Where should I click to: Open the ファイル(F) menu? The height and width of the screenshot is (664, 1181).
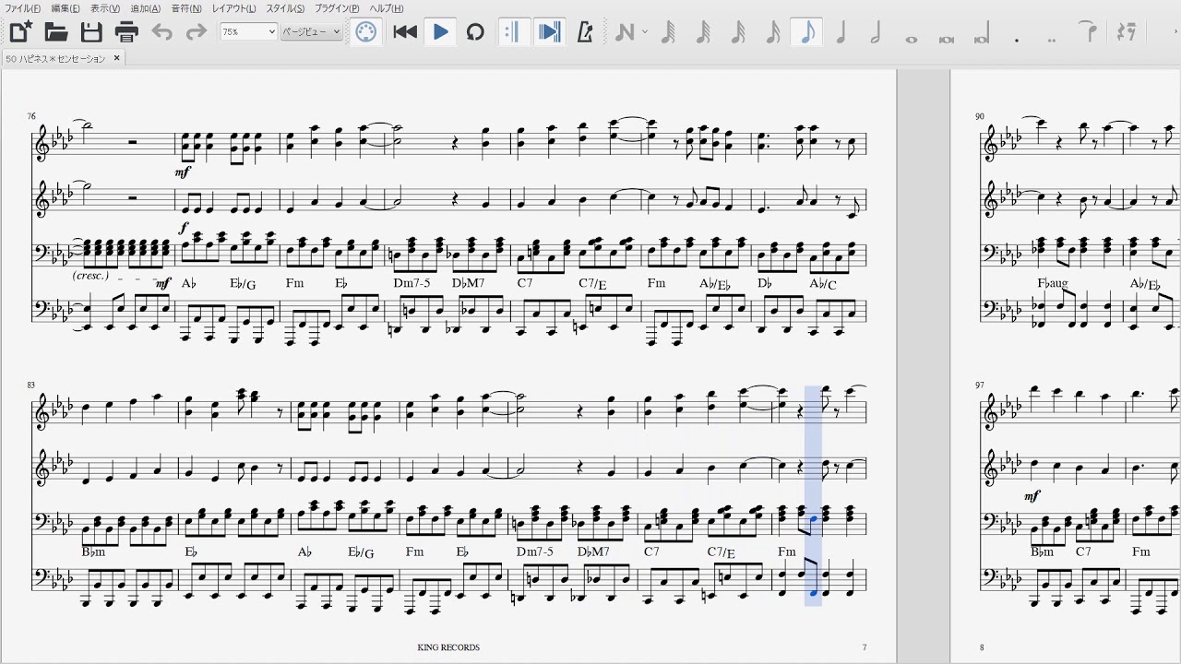[23, 8]
